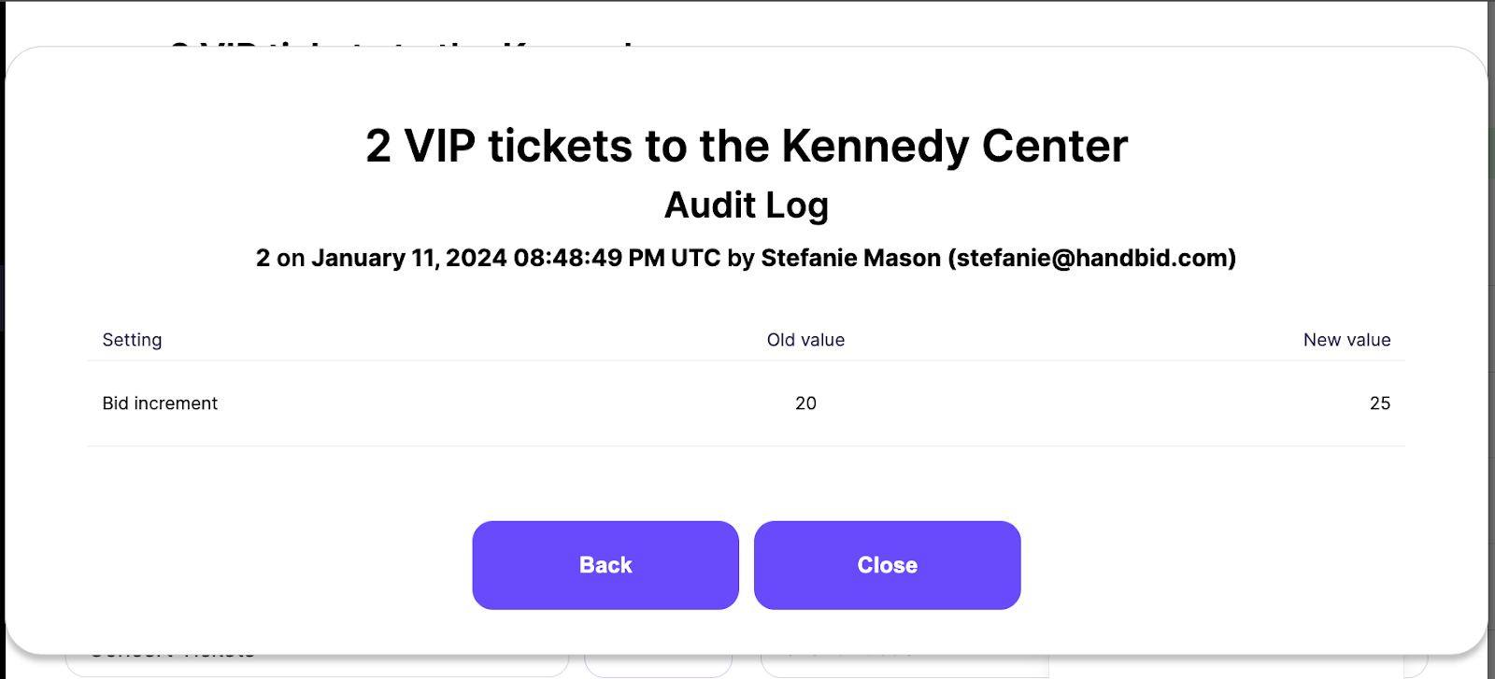Click the new value 25 cell
The height and width of the screenshot is (679, 1495).
click(1380, 403)
